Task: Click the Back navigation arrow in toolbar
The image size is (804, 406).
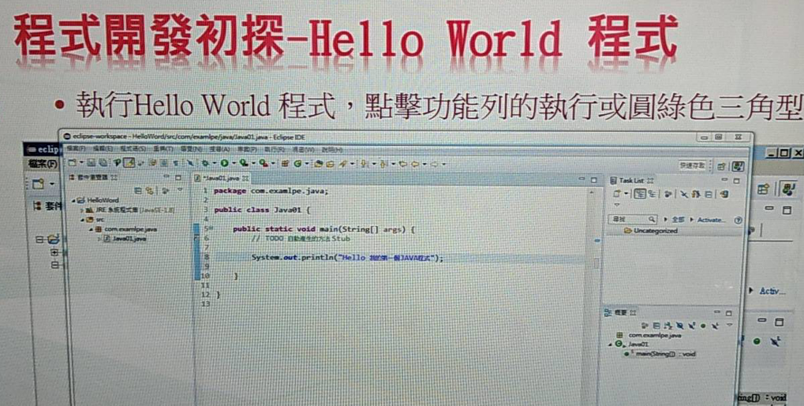Action: [x=415, y=164]
